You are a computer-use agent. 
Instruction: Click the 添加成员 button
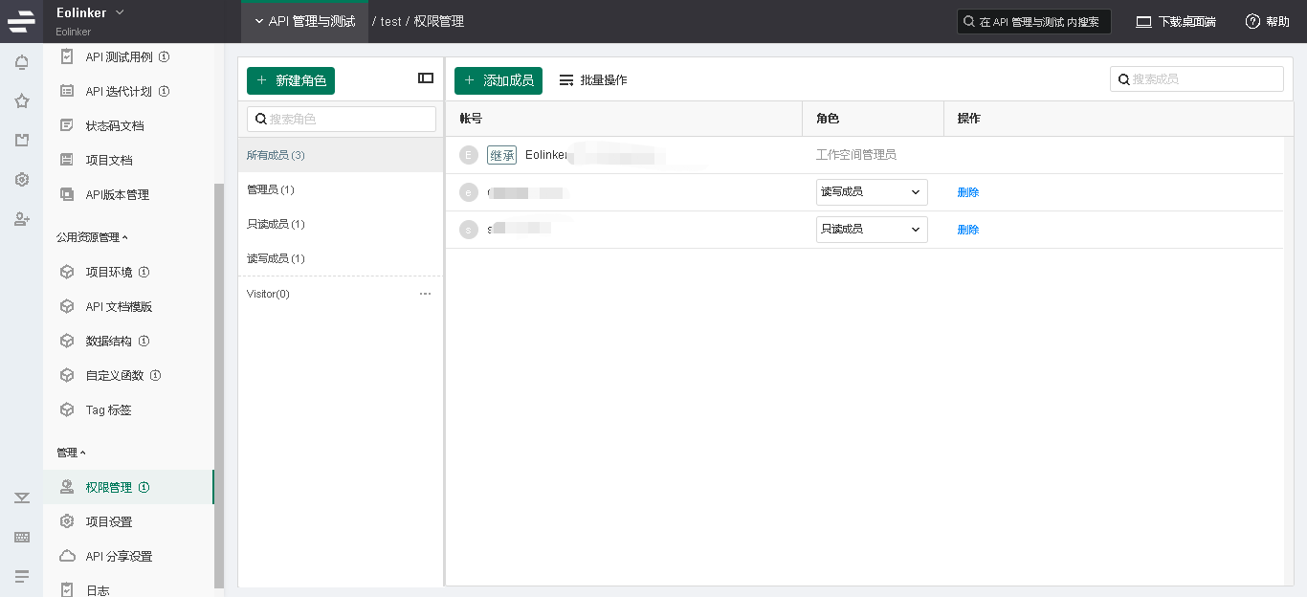pos(498,80)
